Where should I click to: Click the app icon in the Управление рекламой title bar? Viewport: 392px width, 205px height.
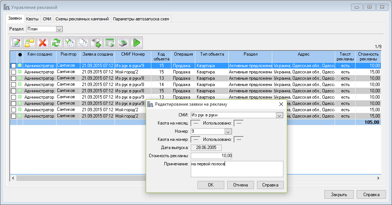[6, 7]
